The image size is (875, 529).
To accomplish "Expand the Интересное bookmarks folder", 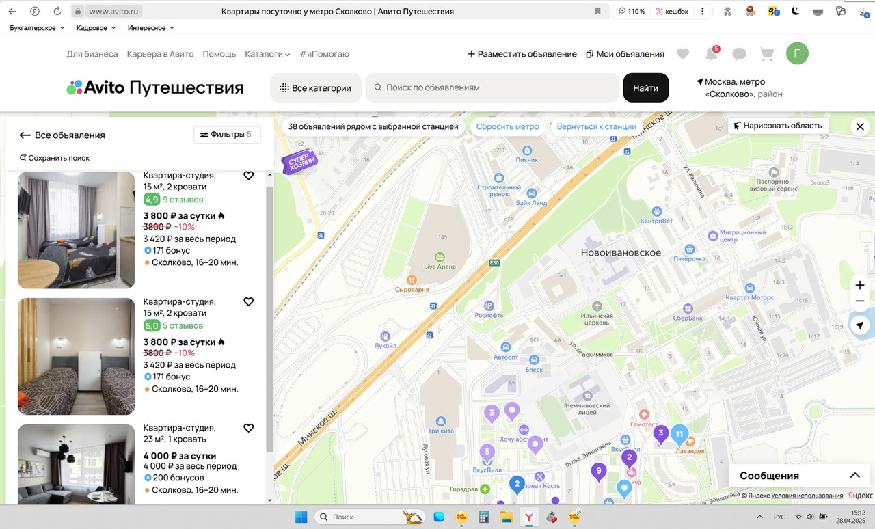I will (x=151, y=28).
